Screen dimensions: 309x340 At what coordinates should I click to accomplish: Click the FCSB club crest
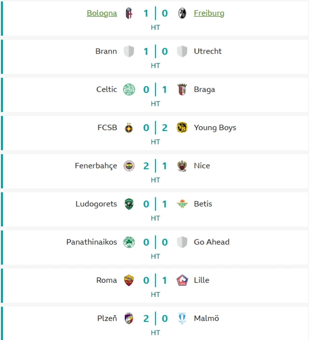tap(128, 128)
